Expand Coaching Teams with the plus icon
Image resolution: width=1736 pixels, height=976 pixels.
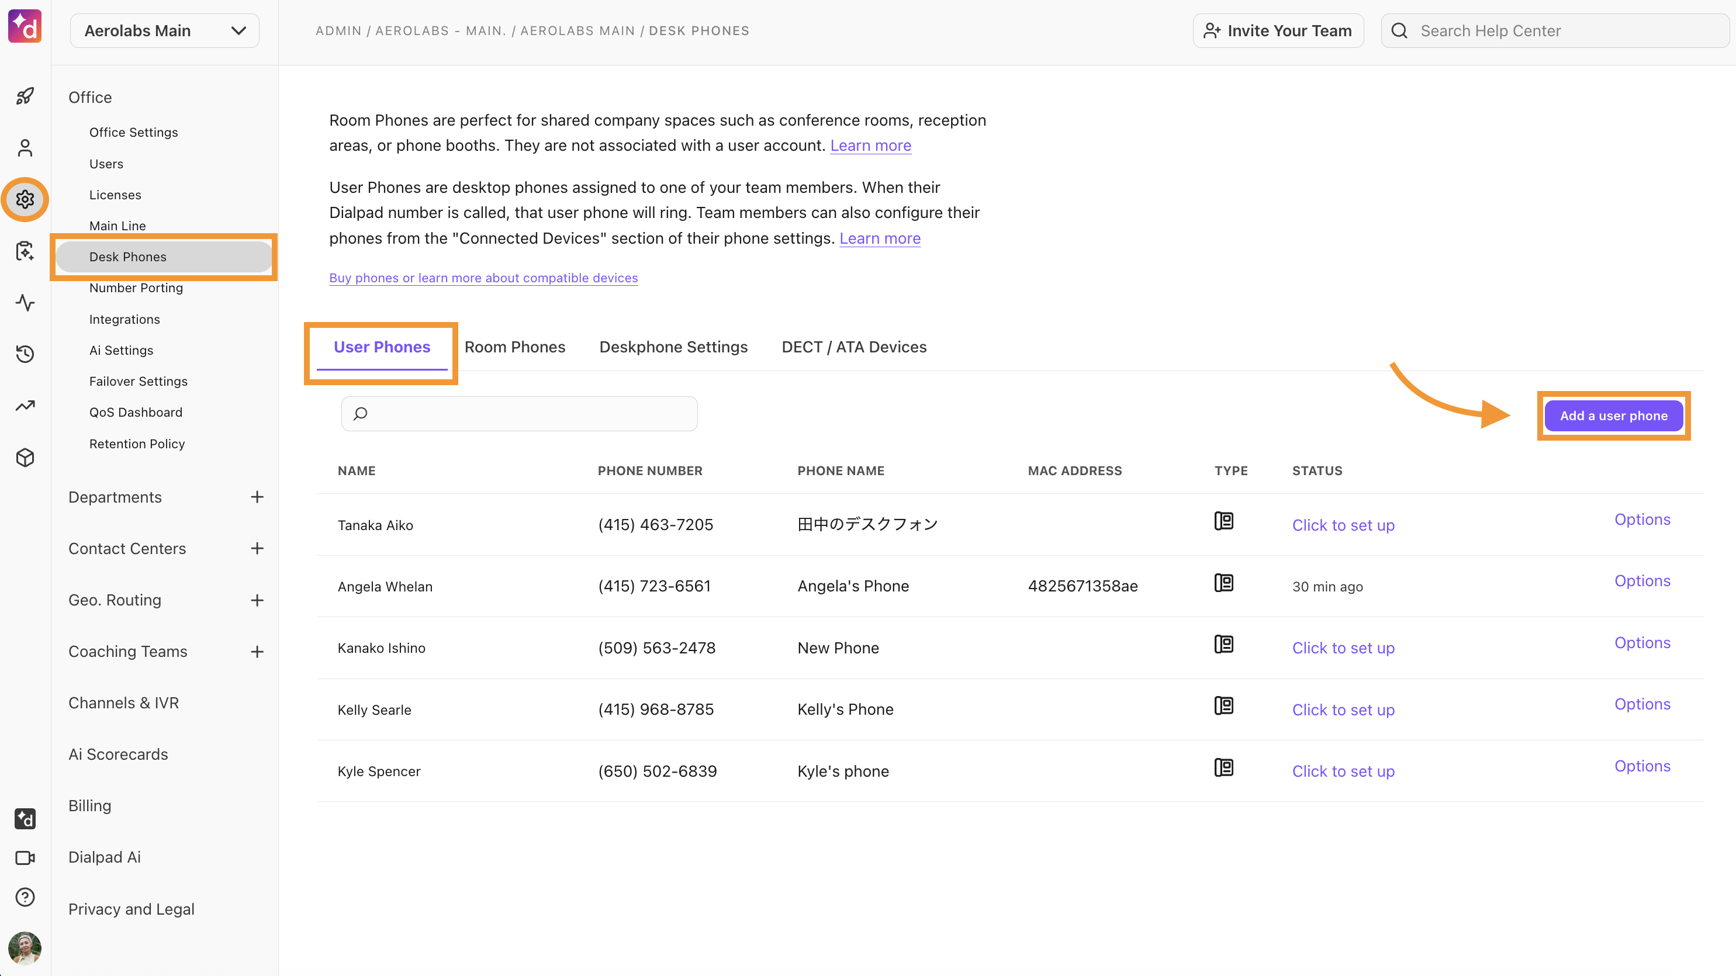point(257,652)
